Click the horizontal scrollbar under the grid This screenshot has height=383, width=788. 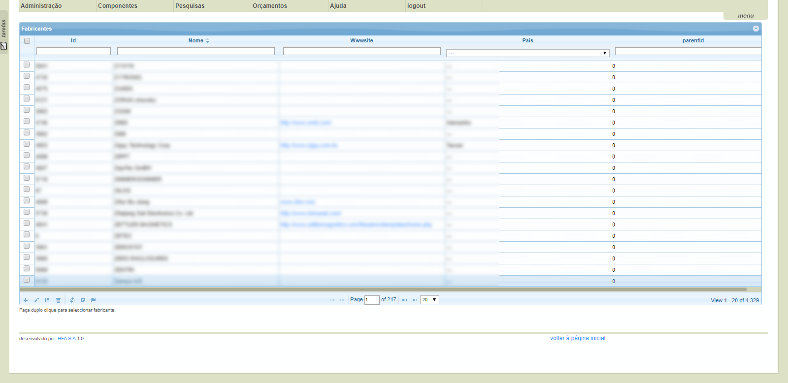point(383,289)
